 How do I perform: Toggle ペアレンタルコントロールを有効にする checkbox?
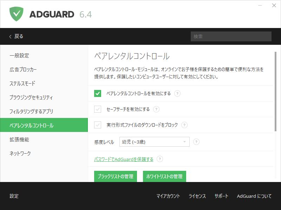(98, 93)
